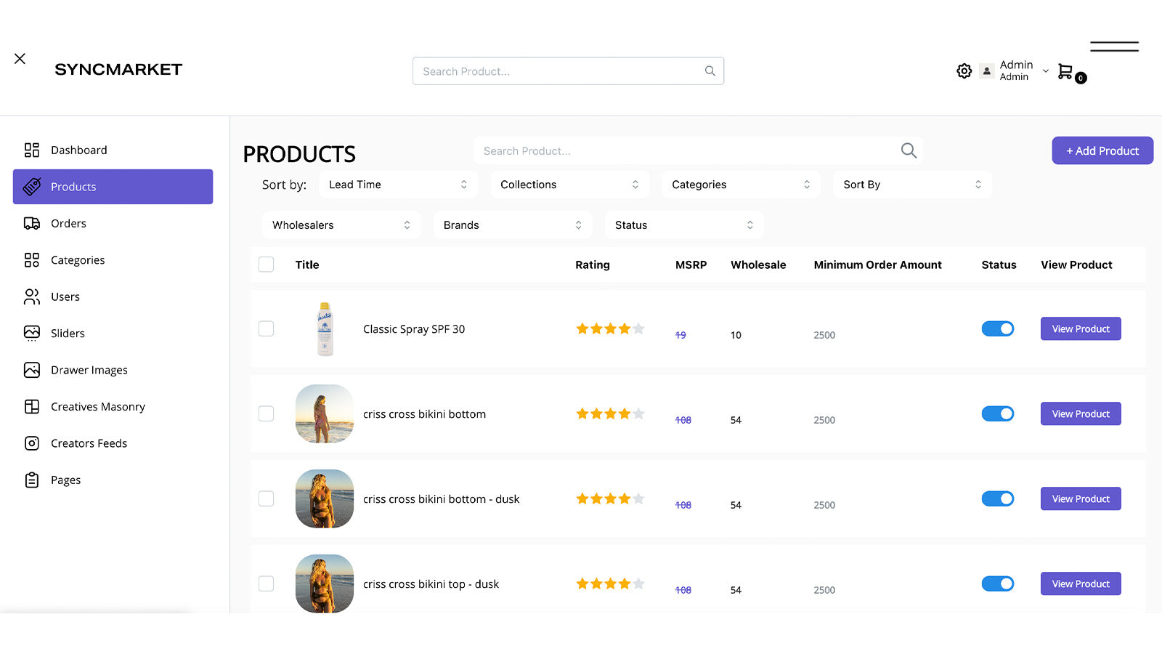Click the Creators Feeds camera icon

tap(32, 443)
